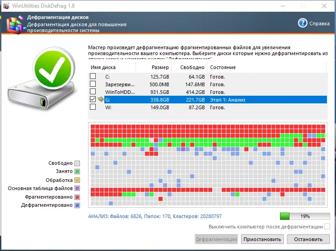Click the 221.7GB free space value
This screenshot has width=336, height=251.
tap(196, 100)
